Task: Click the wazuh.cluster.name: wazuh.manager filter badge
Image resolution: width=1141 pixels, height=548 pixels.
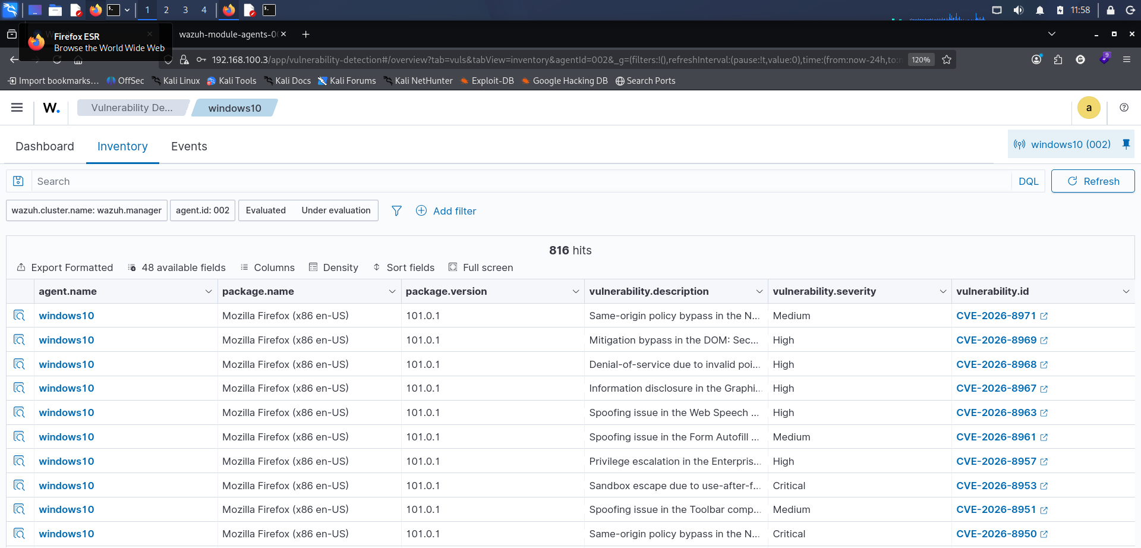Action: (87, 210)
